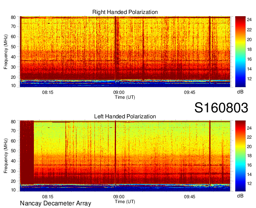This screenshot has height=208, width=256.
Task: Click the bottom plot Frequency (MHz) axis label
Action: point(6,156)
